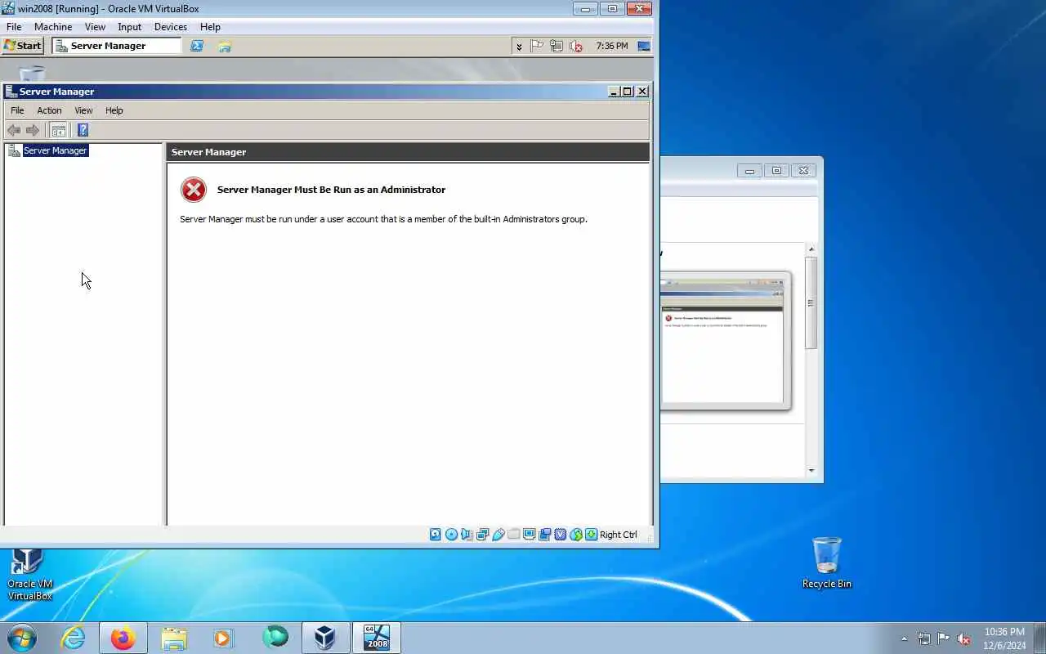
Task: Click the shared folders status icon
Action: [513, 535]
